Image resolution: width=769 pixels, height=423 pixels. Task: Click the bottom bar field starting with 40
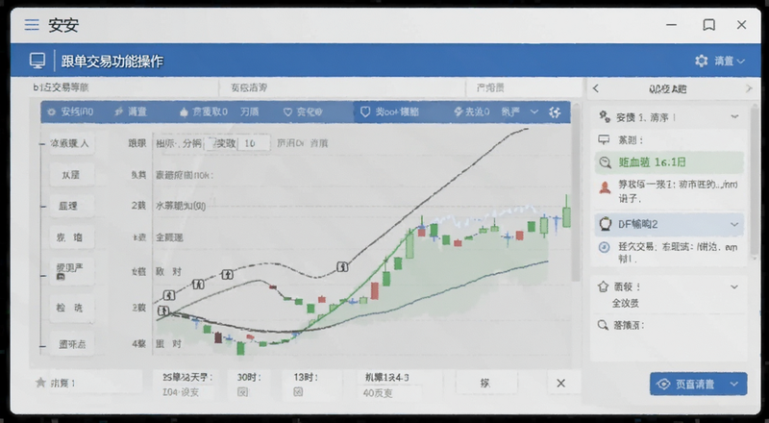(x=391, y=393)
